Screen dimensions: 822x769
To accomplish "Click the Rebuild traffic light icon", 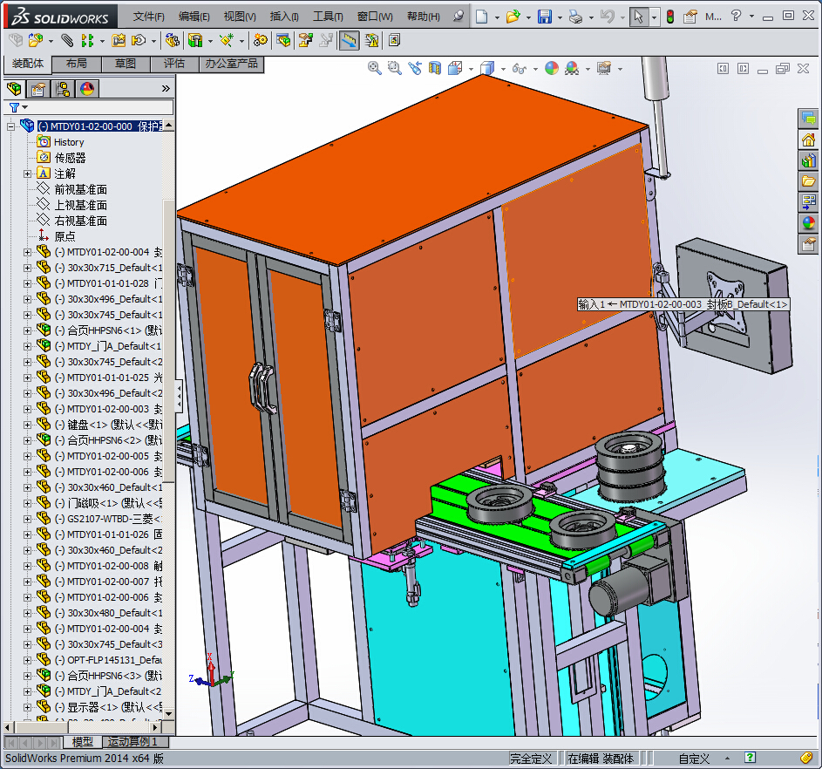I will click(670, 17).
